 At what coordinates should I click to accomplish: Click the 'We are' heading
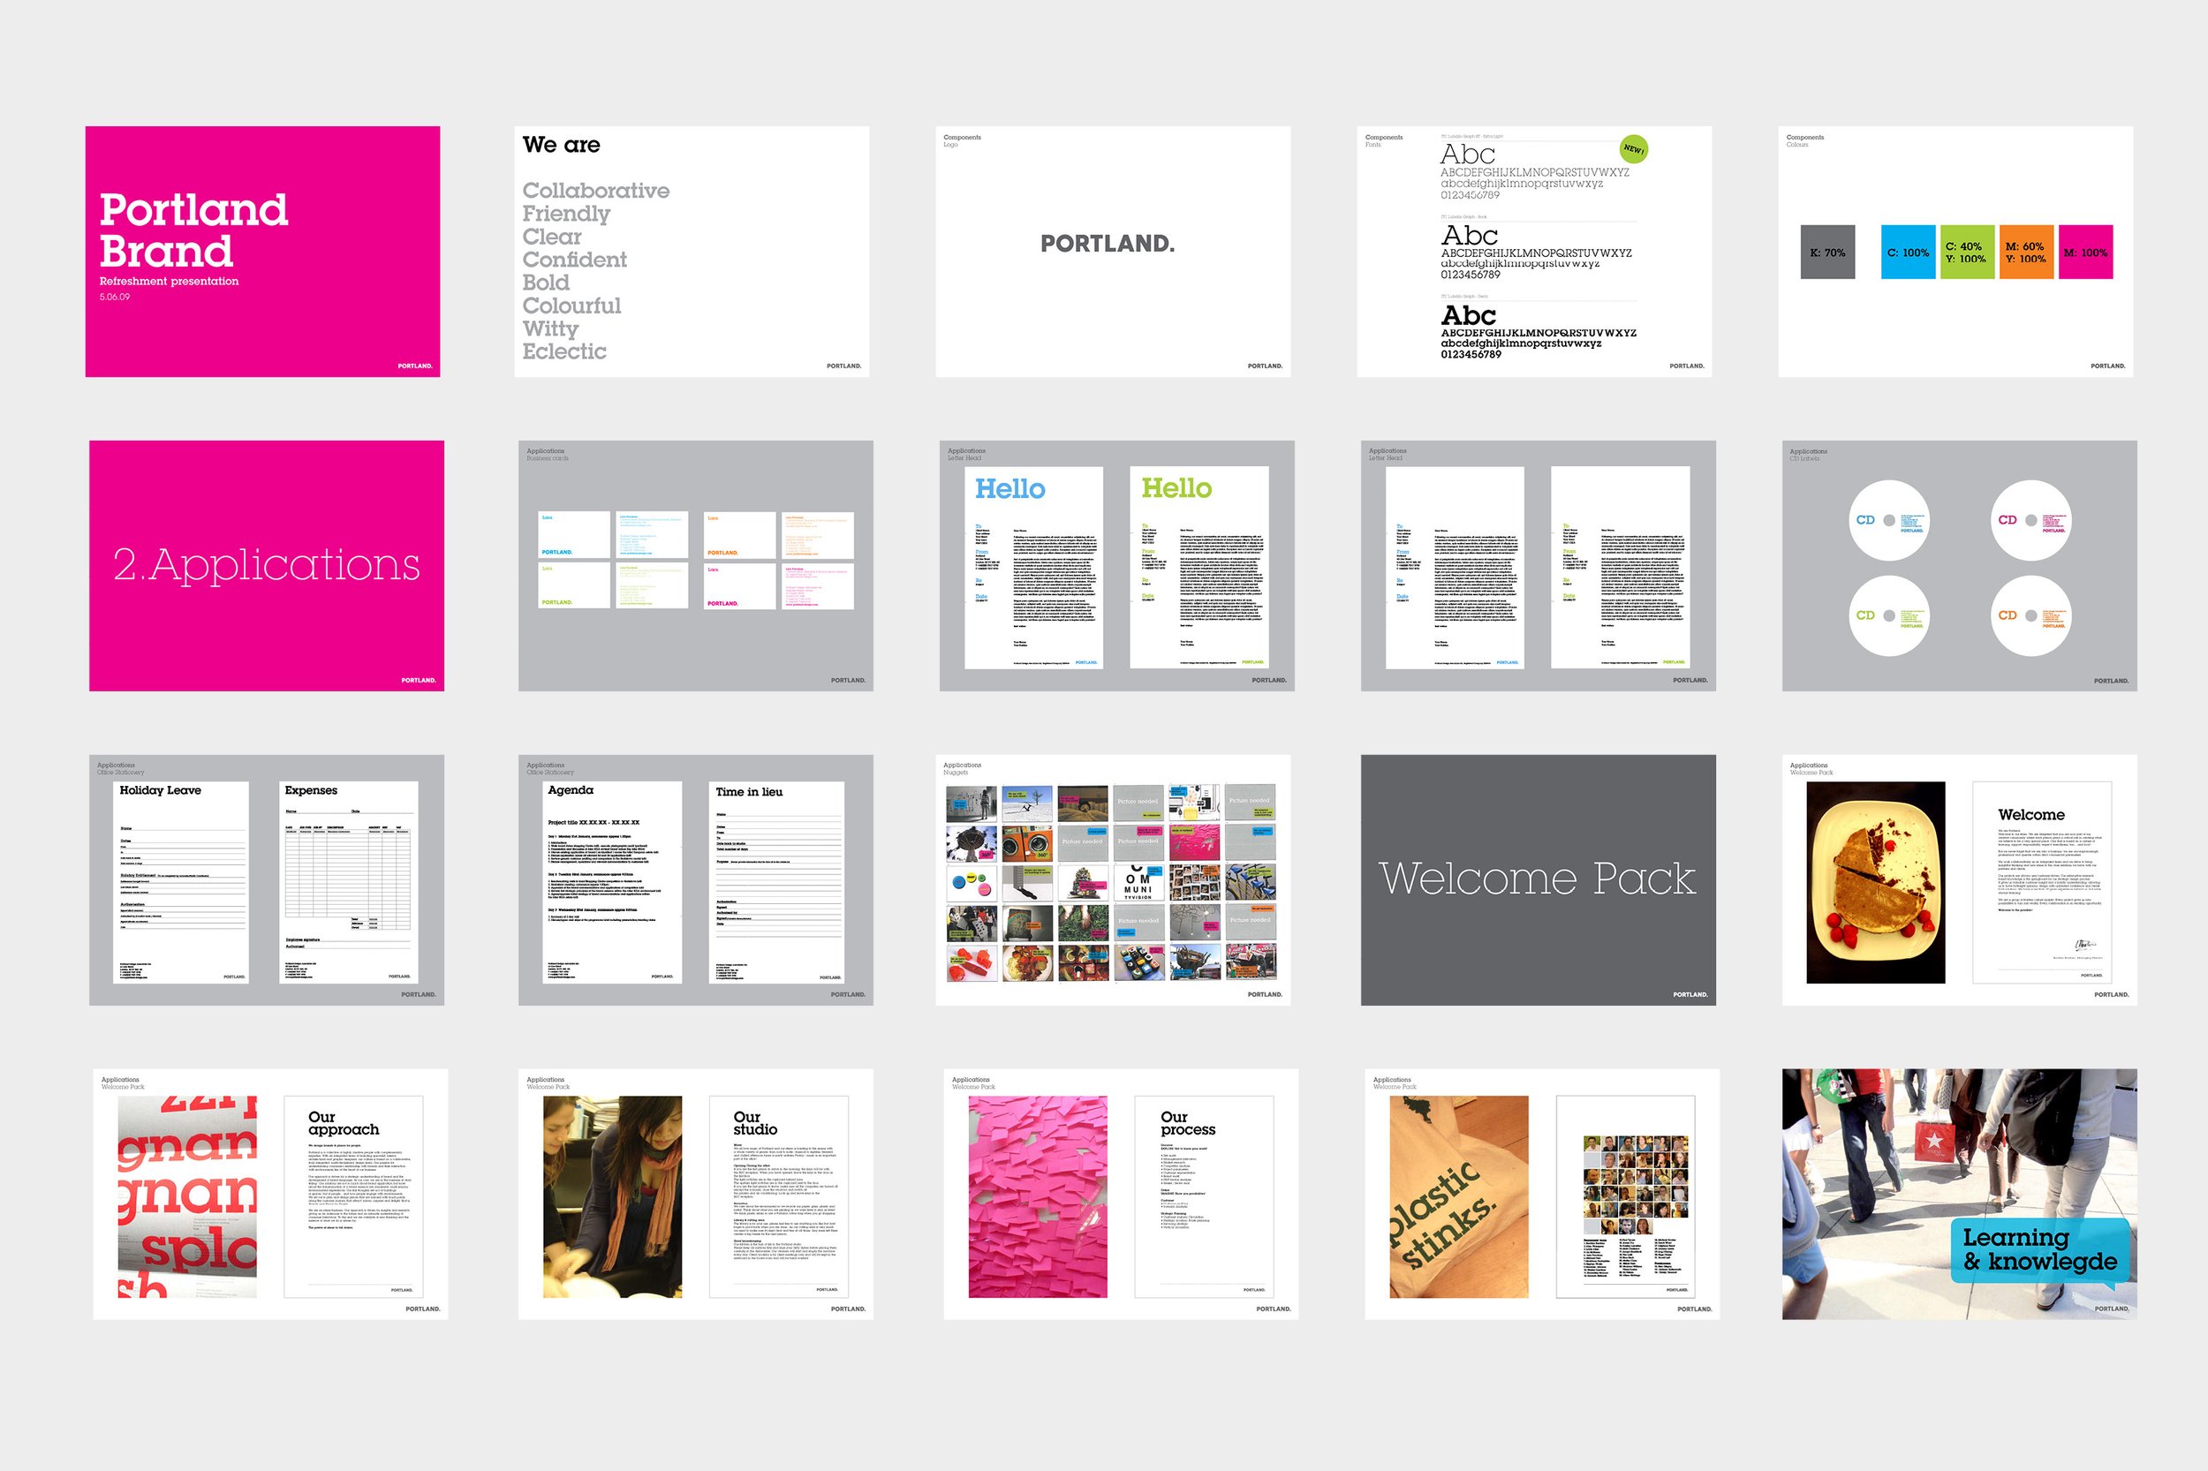coord(561,145)
